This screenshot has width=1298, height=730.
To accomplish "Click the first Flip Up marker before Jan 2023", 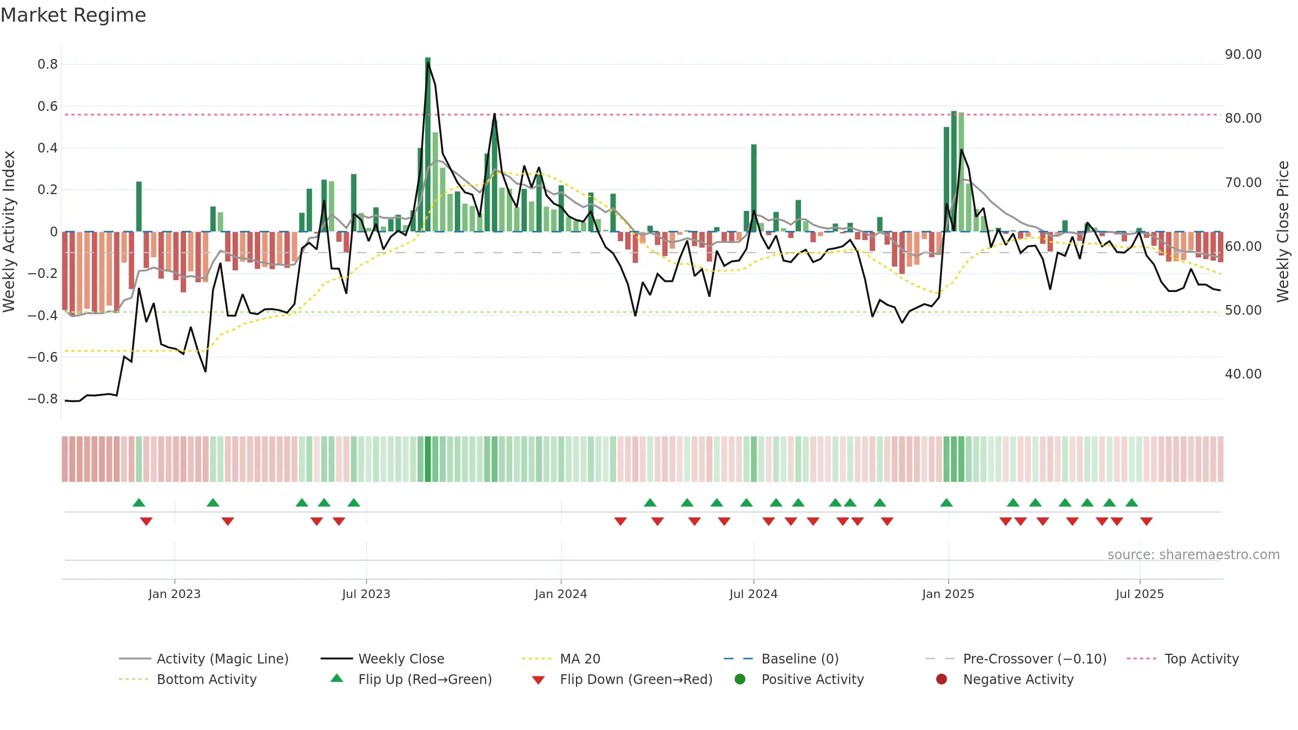I will [x=139, y=502].
